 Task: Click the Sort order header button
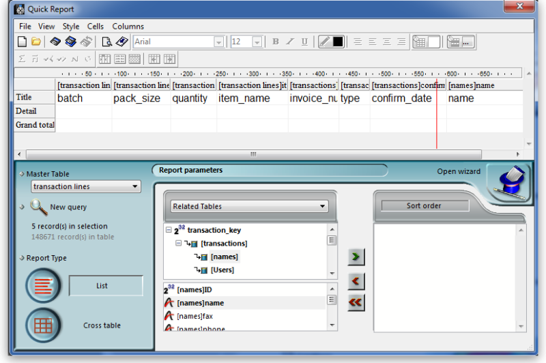click(x=425, y=205)
